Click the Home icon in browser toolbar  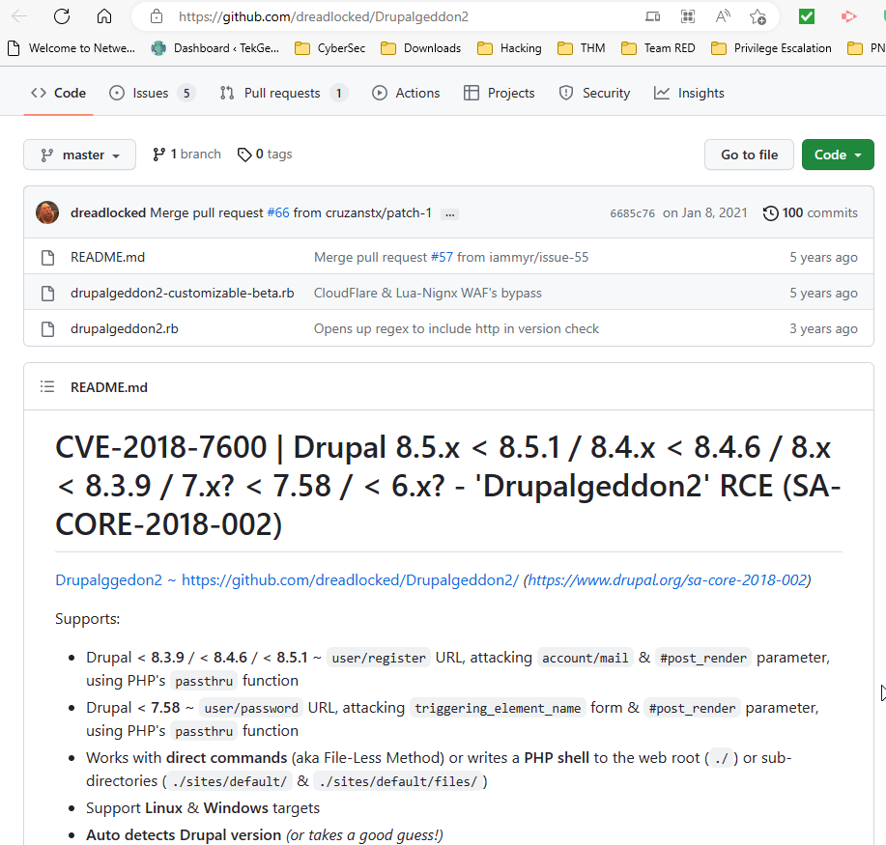[104, 16]
